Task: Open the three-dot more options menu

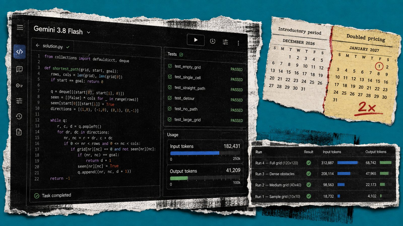Action: click(x=238, y=43)
